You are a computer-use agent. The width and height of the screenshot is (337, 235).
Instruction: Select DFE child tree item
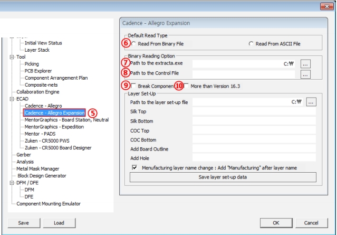pyautogui.click(x=29, y=196)
